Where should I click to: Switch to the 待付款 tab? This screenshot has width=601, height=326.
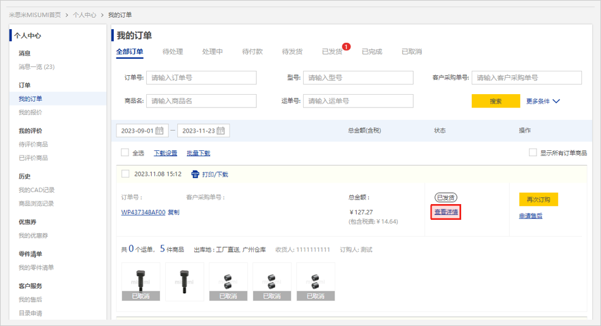pyautogui.click(x=252, y=52)
